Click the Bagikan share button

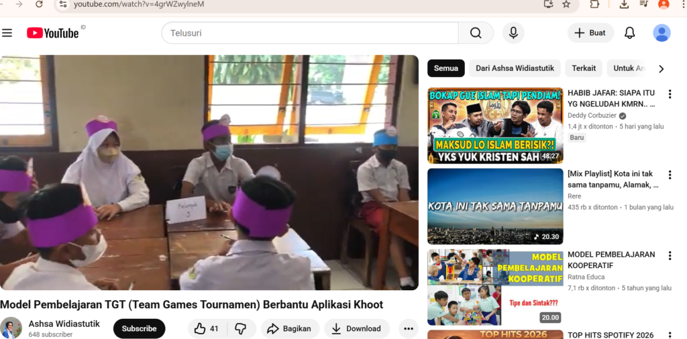[290, 328]
